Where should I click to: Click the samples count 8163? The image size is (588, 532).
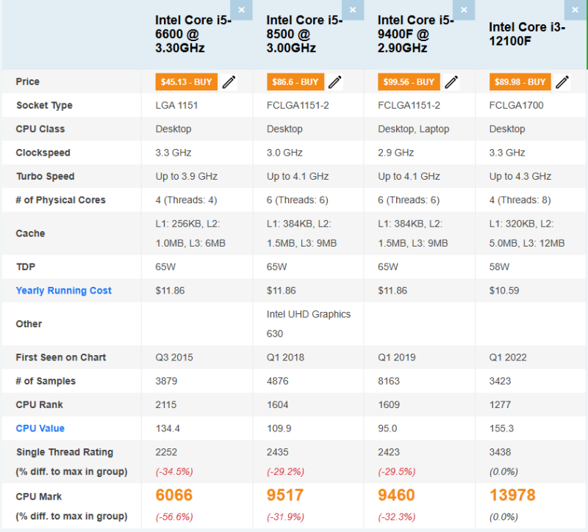pyautogui.click(x=389, y=381)
